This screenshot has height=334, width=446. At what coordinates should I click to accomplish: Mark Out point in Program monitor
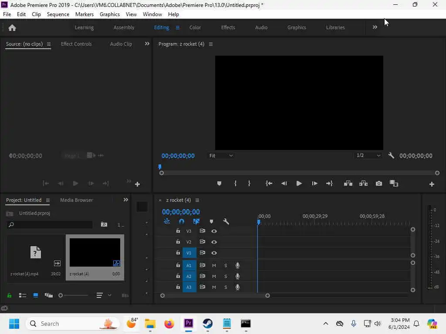click(x=249, y=184)
